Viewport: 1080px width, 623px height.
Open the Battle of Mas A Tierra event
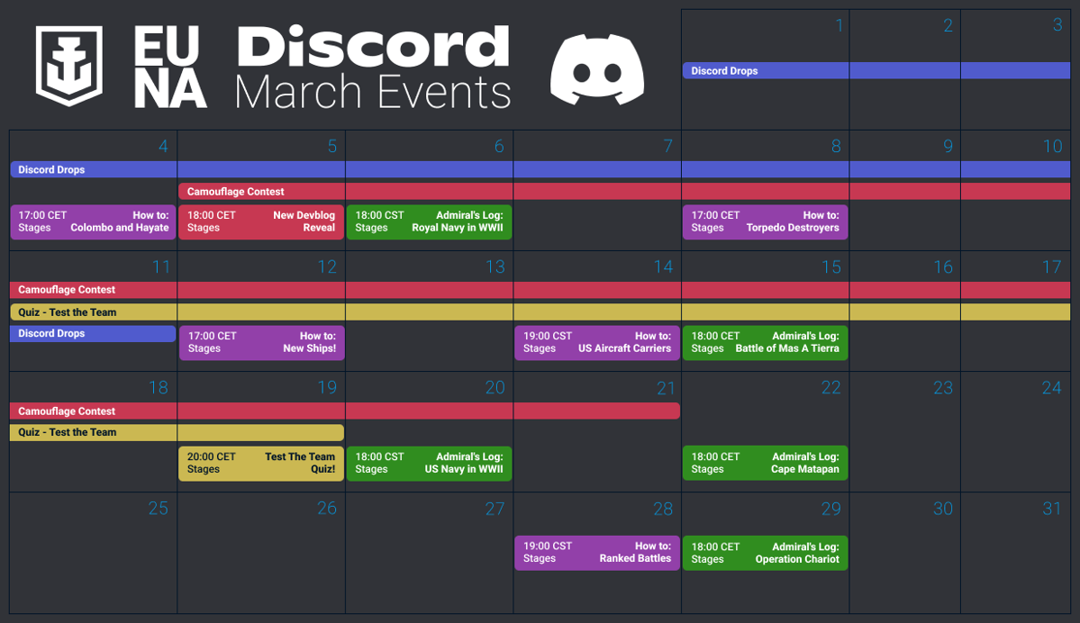click(x=765, y=342)
